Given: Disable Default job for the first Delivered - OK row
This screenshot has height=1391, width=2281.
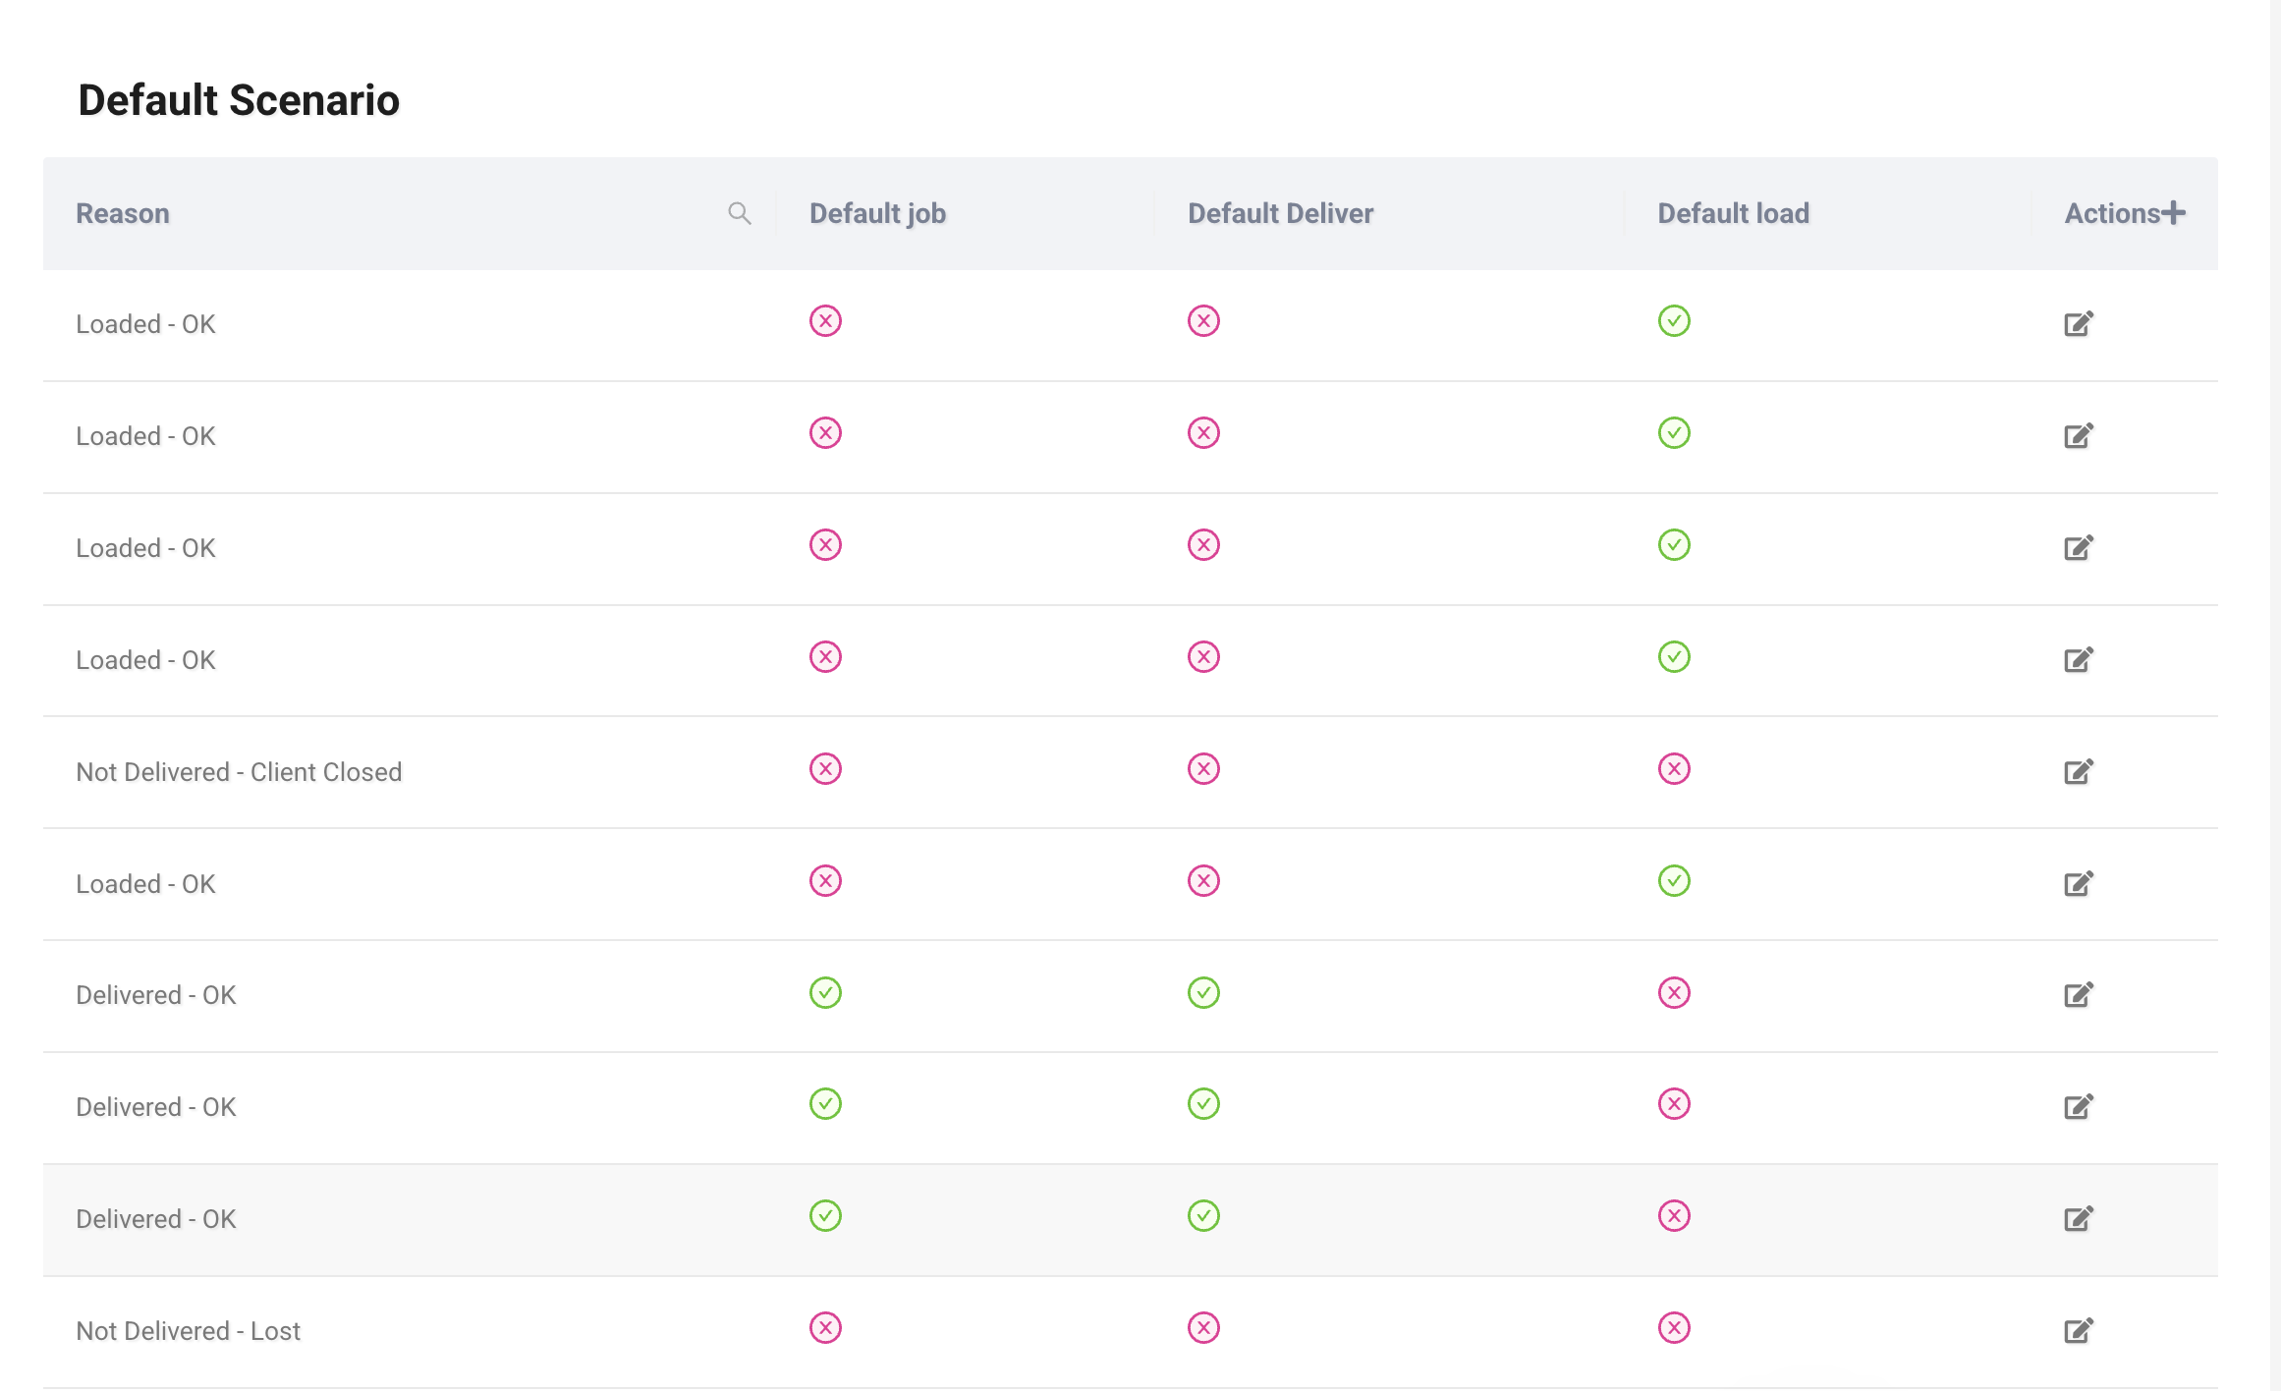Looking at the screenshot, I should tap(825, 993).
